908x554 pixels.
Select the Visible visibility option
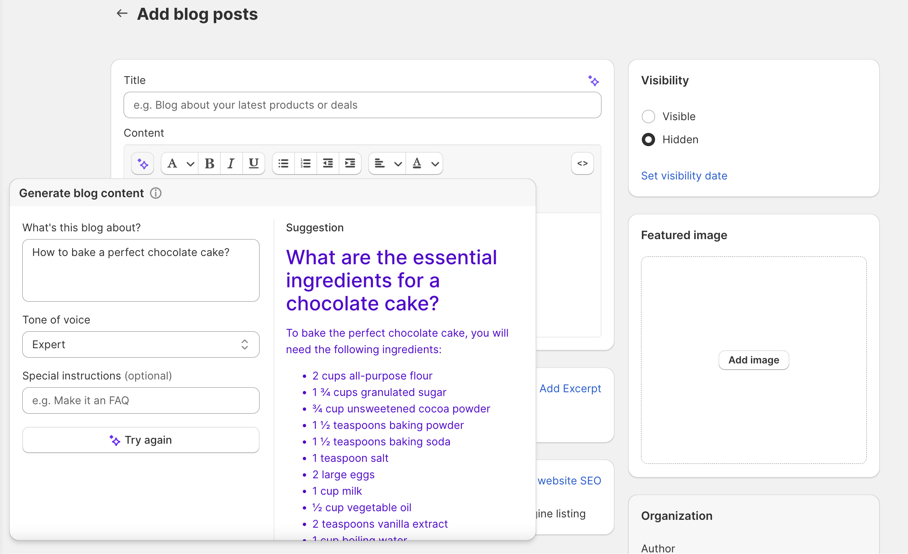tap(648, 116)
